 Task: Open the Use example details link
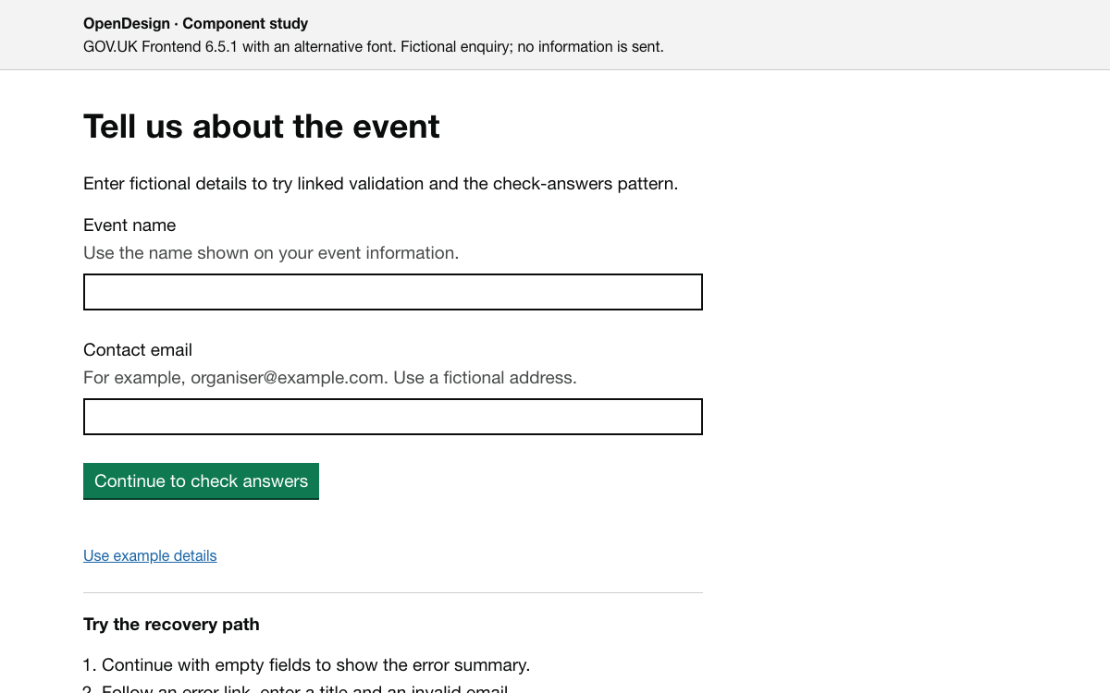pyautogui.click(x=150, y=555)
